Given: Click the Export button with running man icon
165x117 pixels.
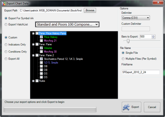Looking at the screenshot, I should tap(132, 107).
